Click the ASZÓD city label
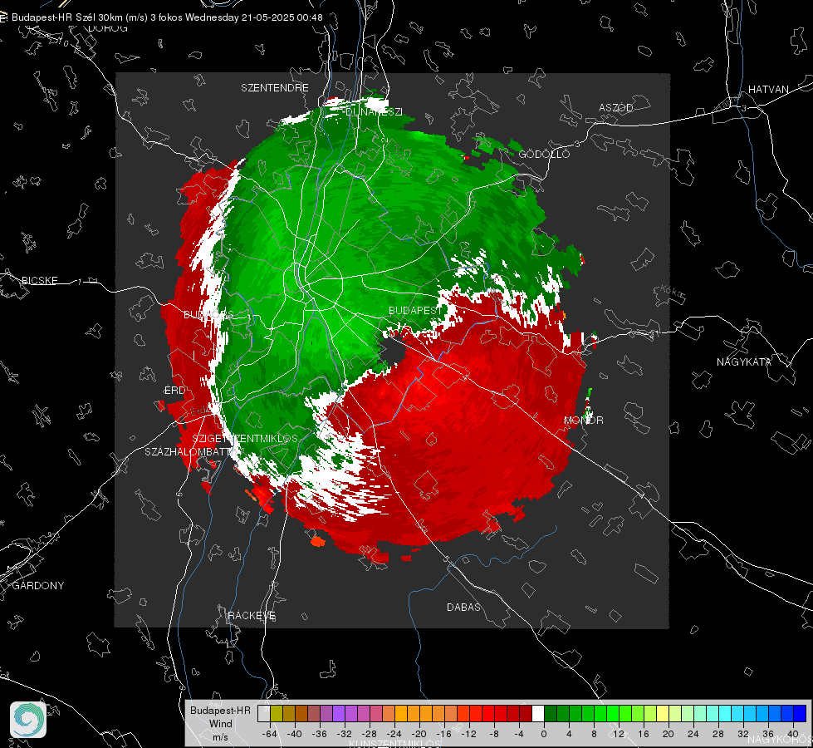The image size is (813, 748). point(616,107)
